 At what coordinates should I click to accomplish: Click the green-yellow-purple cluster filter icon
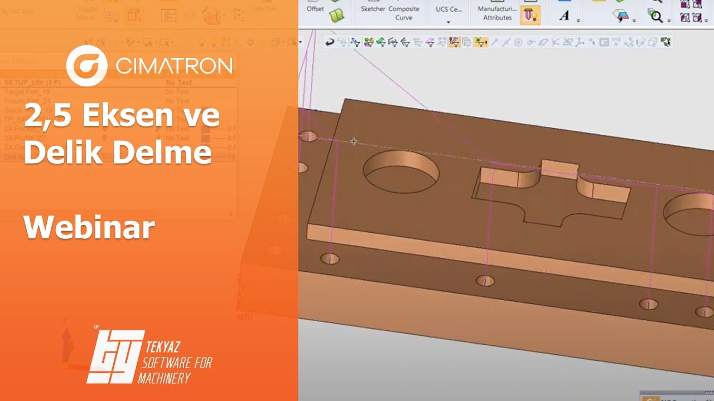(x=368, y=42)
